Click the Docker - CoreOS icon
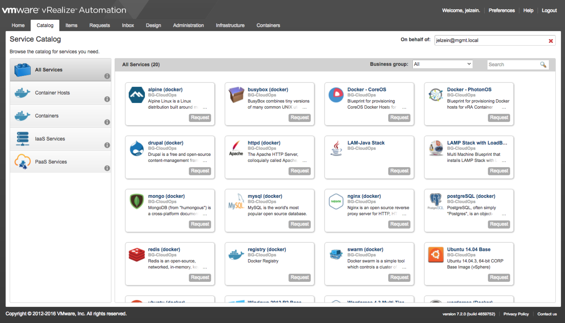565x323 pixels. [336, 95]
